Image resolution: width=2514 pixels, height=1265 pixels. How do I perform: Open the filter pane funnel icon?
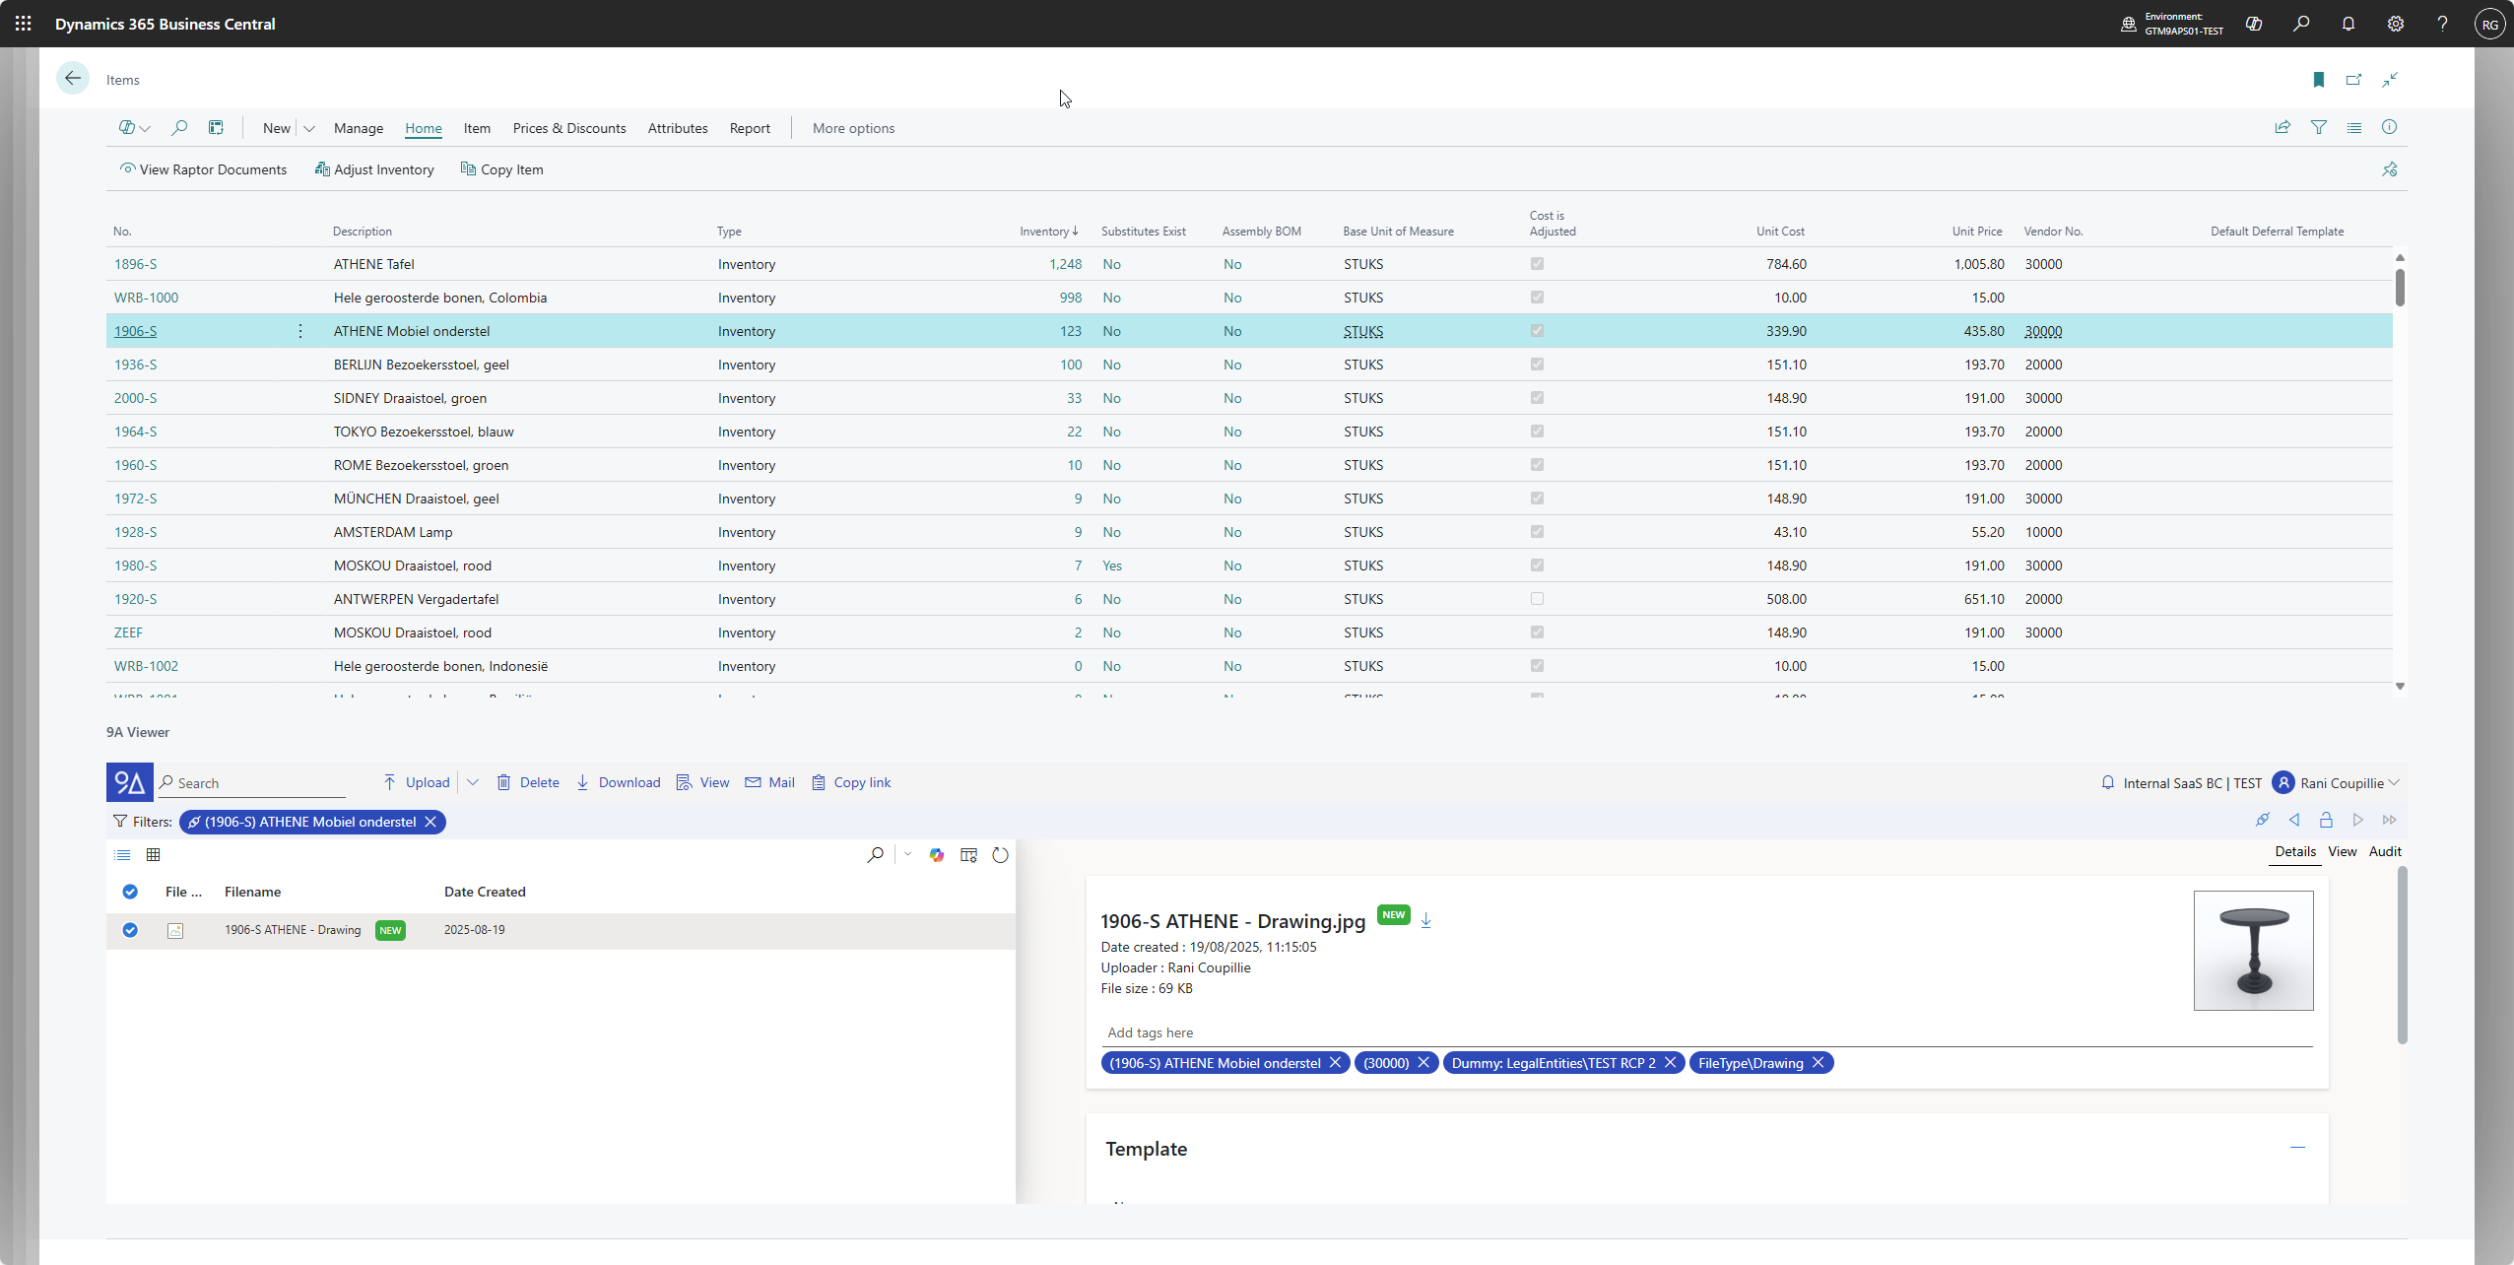pyautogui.click(x=2318, y=128)
